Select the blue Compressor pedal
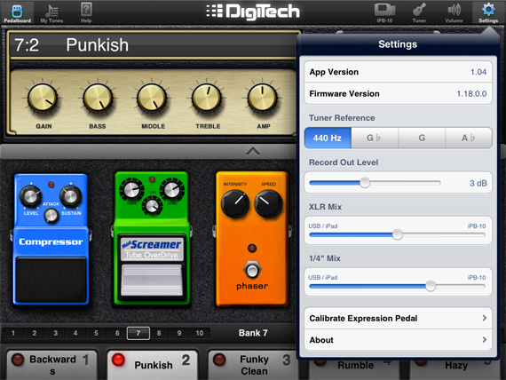Screen dimensions: 506x380 coord(51,239)
